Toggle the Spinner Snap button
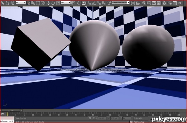Screen dimensions: 187x123 click(x=104, y=3)
